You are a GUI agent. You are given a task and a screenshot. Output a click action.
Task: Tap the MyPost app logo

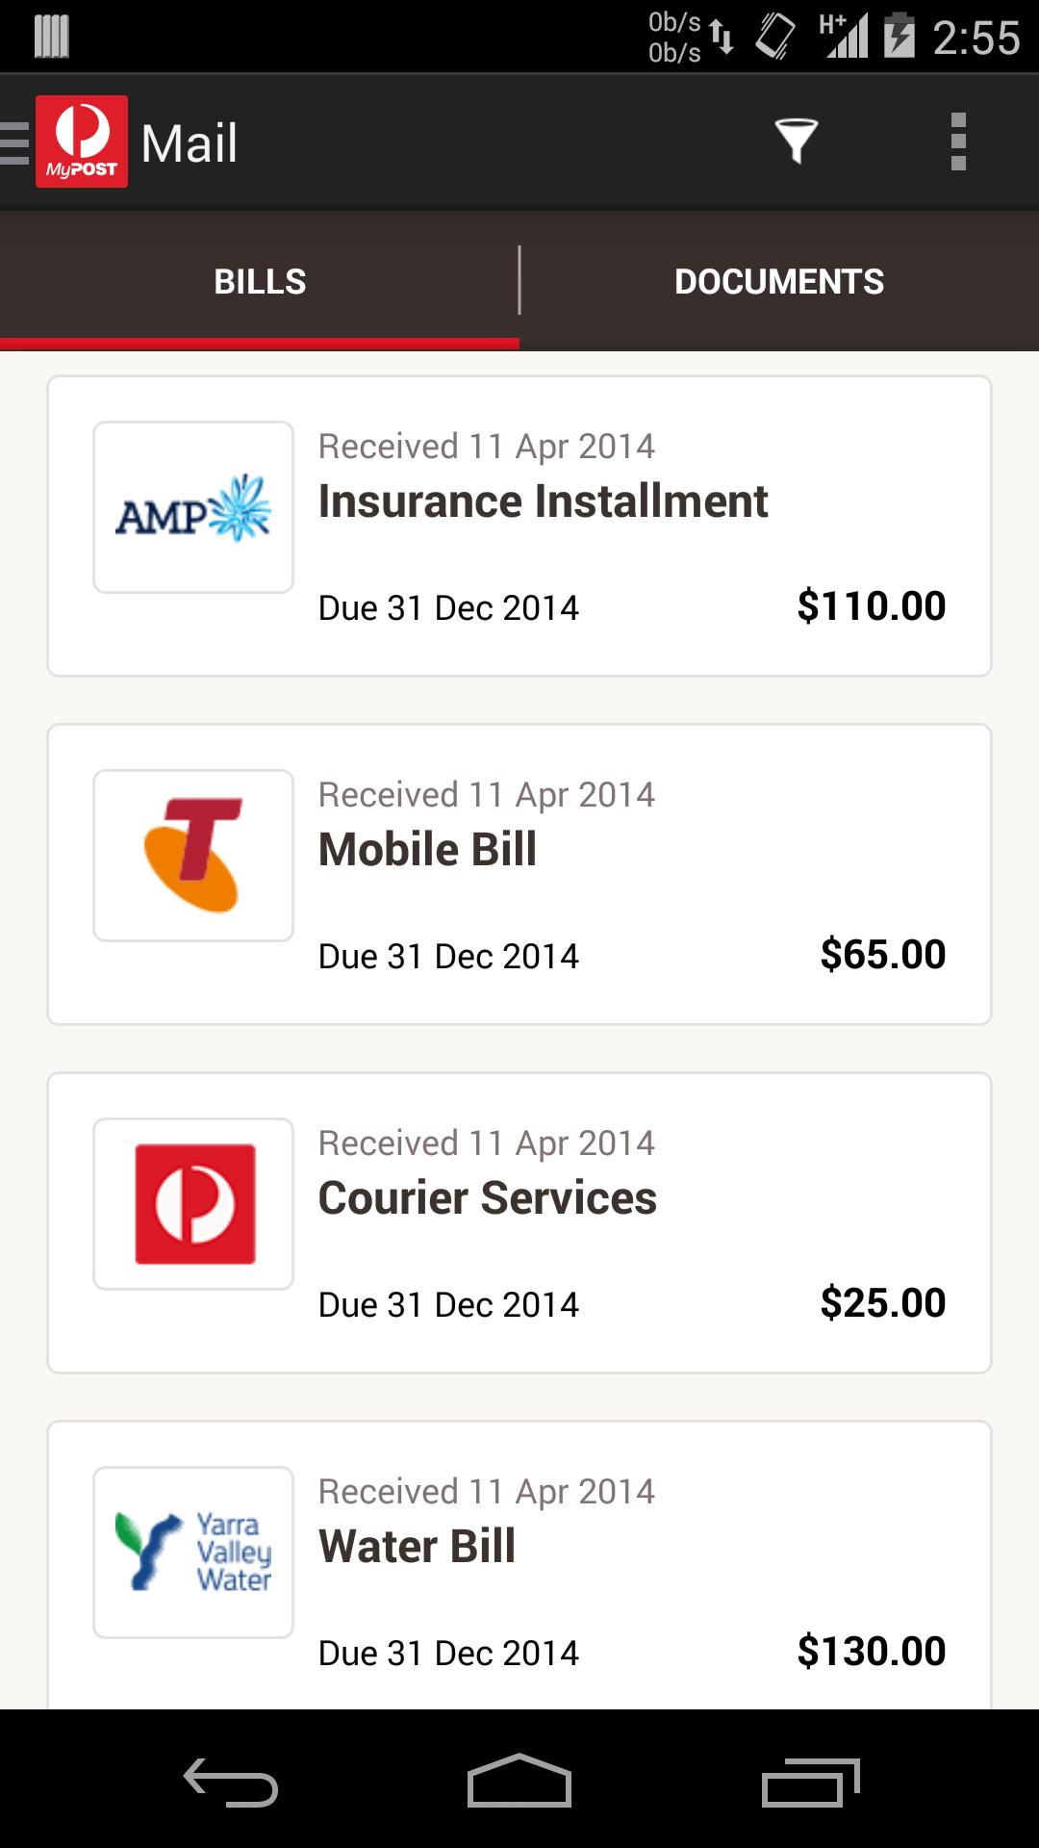[82, 141]
